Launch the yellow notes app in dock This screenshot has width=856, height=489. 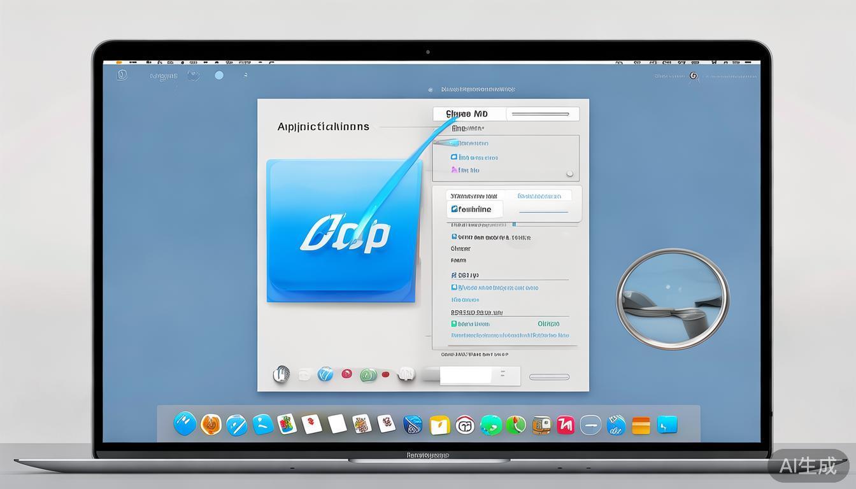pos(439,425)
